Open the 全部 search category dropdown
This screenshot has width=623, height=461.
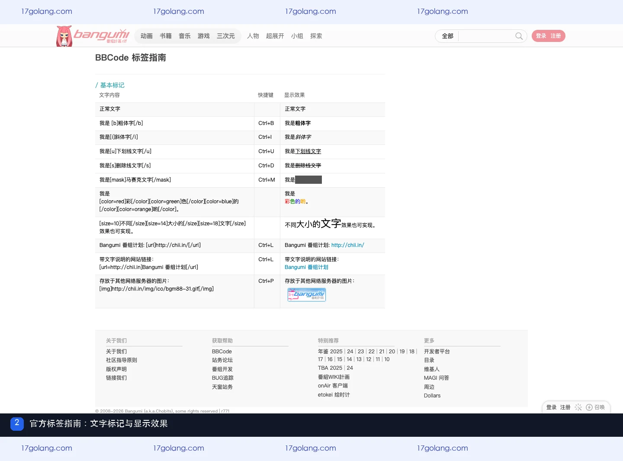pyautogui.click(x=447, y=36)
